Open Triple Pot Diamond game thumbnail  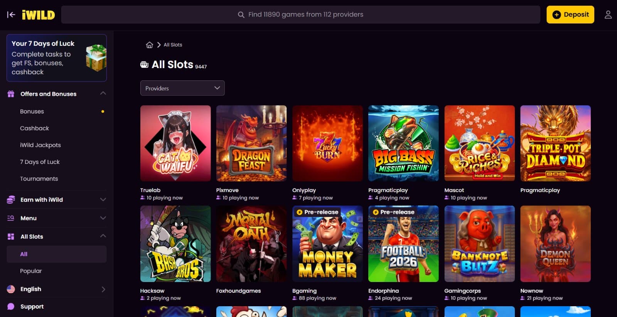(555, 143)
